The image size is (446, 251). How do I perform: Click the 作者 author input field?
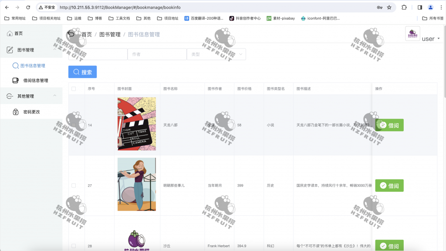(157, 54)
